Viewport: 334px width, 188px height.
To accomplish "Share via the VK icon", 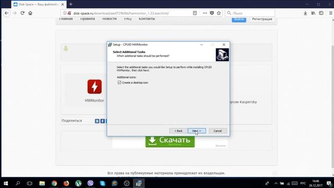I will 97,121.
